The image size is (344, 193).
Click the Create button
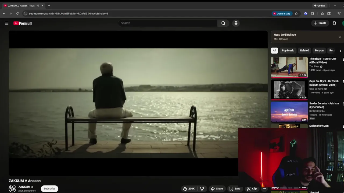320,23
